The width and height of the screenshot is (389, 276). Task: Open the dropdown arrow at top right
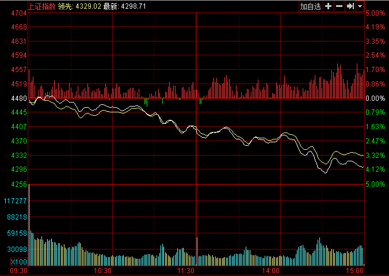[x=360, y=6]
